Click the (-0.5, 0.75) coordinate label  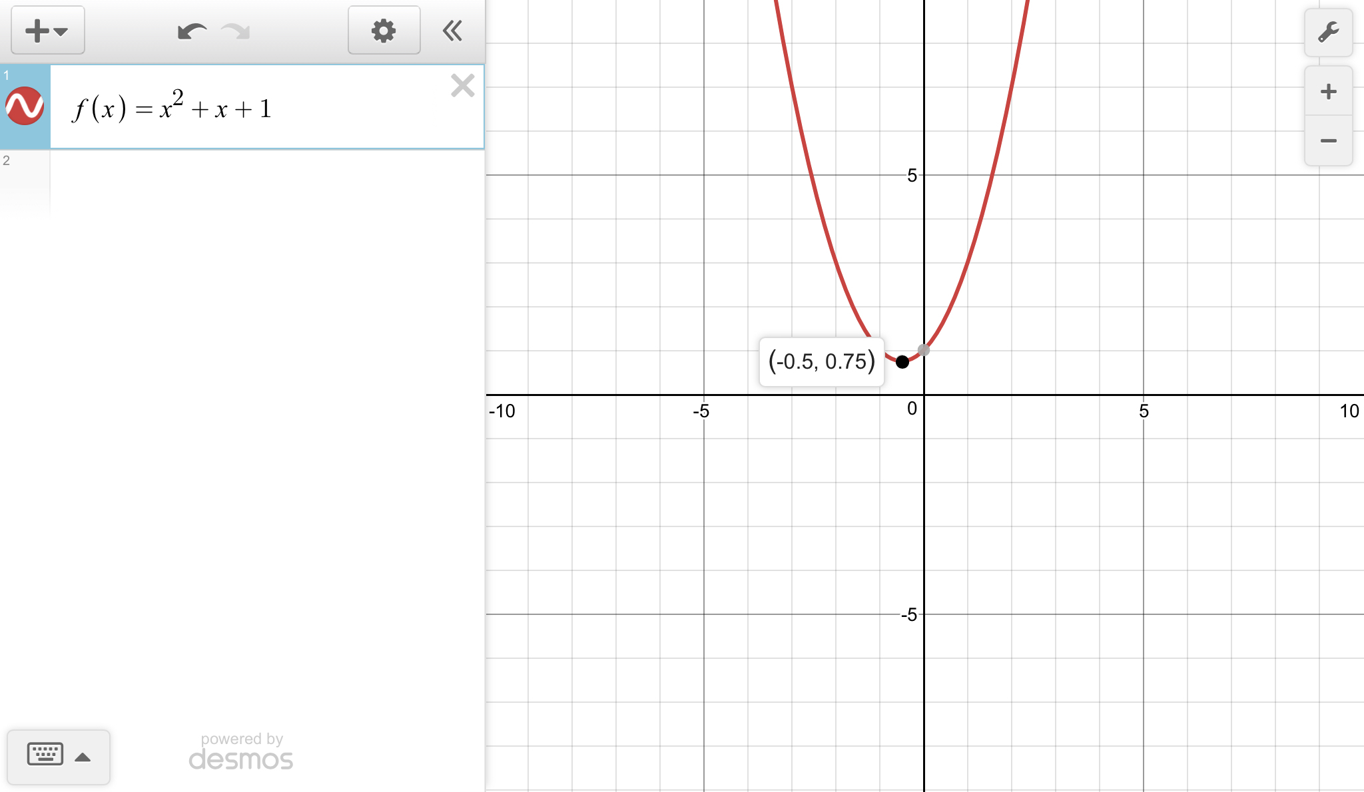pos(821,361)
